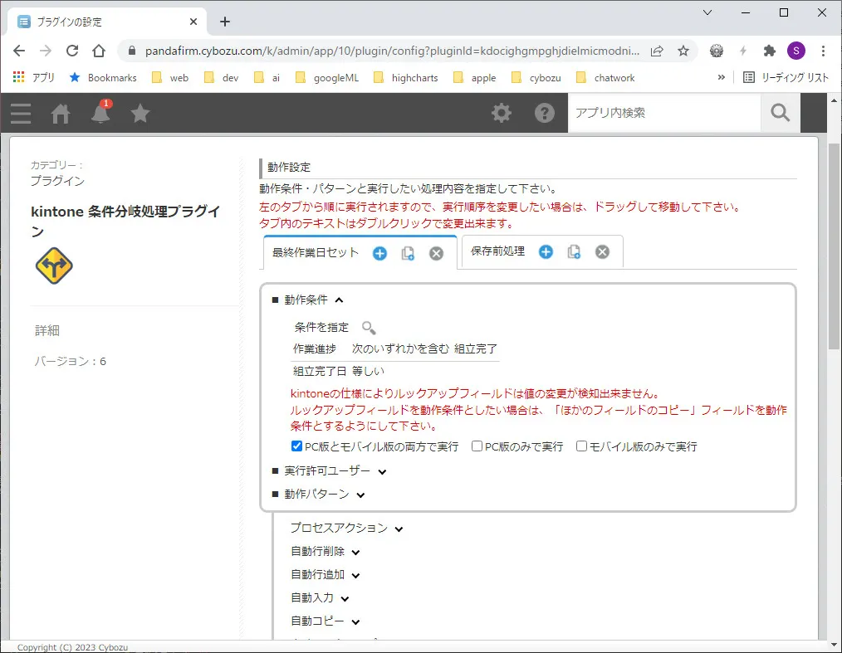This screenshot has height=653, width=842.
Task: Open the 条件を指定 magnifier to pick conditions
Action: 368,328
